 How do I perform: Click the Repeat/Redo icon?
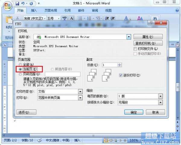[31, 4]
